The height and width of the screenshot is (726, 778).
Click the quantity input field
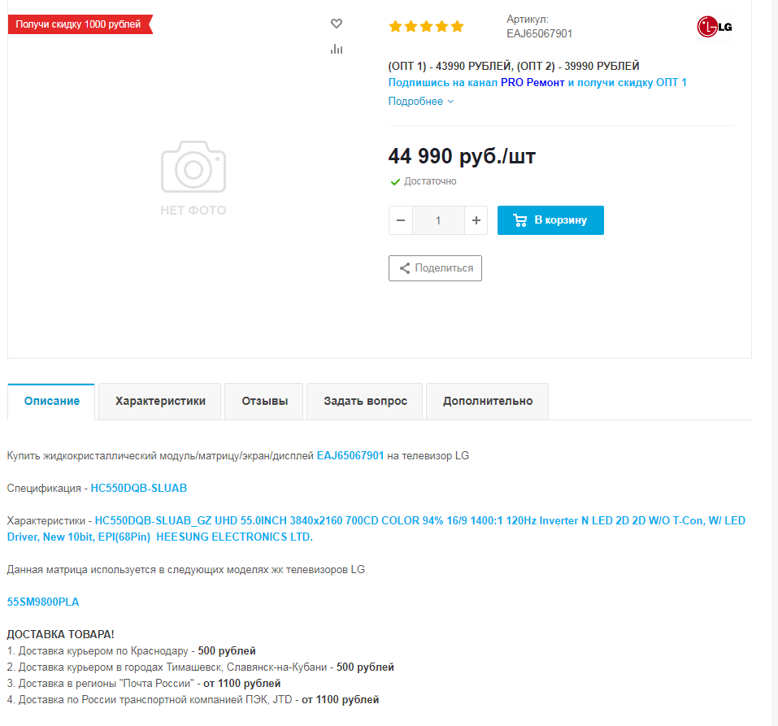438,220
